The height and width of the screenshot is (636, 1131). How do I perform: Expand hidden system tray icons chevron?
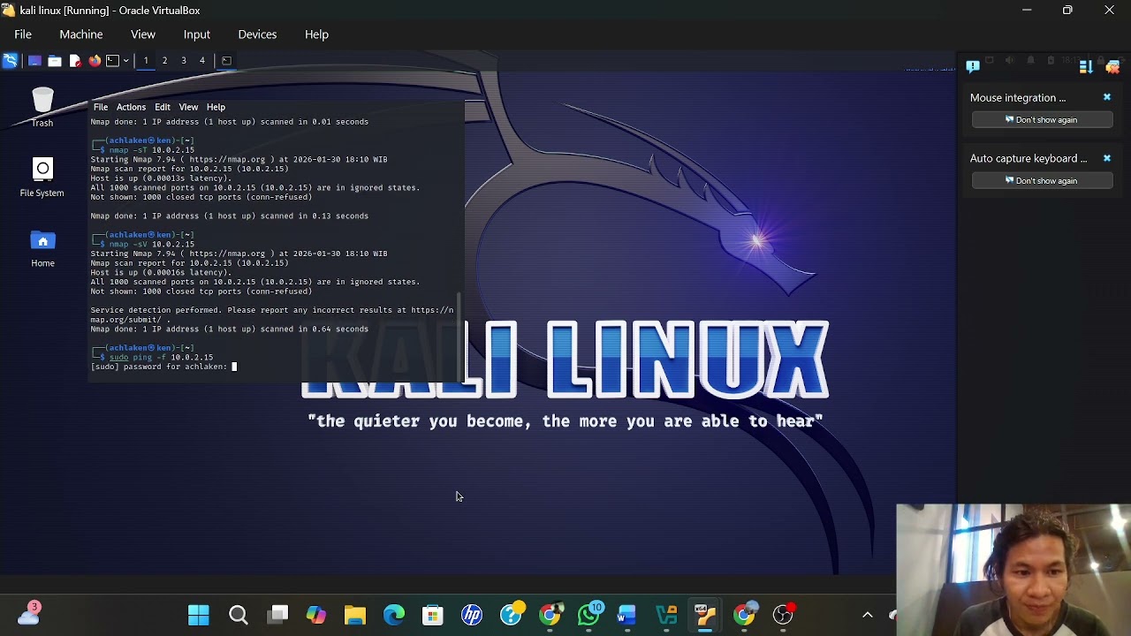(x=868, y=615)
